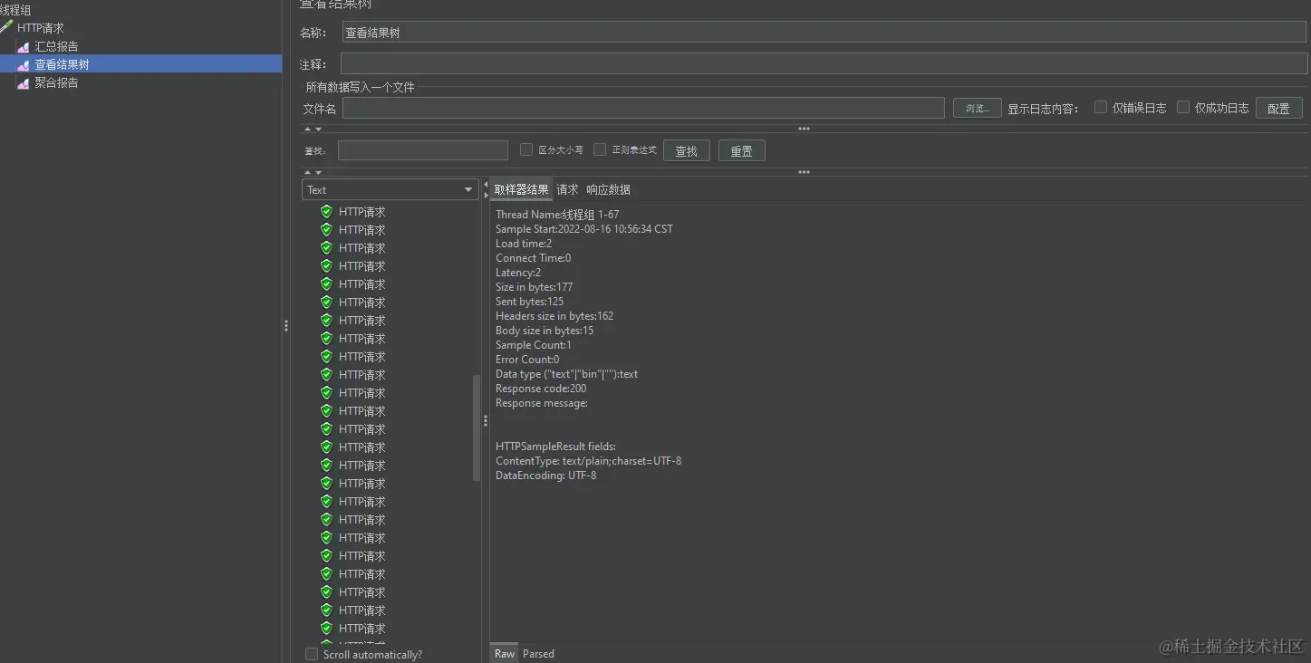The width and height of the screenshot is (1311, 663).
Task: Click the 'Data type ("text"|"bin"|""):text' line
Action: click(x=566, y=374)
